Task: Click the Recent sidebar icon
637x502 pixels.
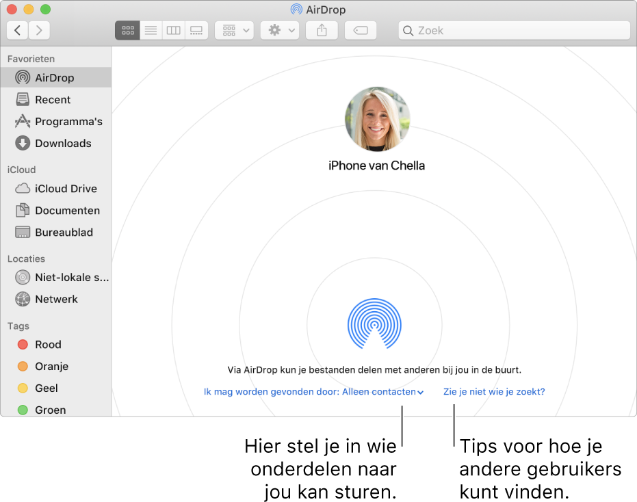Action: (23, 99)
